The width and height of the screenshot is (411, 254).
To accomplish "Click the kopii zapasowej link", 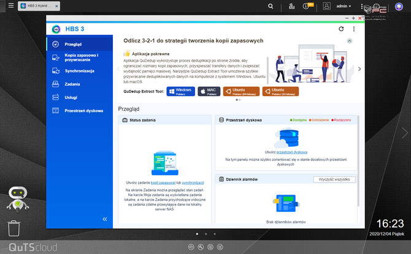I will (x=164, y=182).
